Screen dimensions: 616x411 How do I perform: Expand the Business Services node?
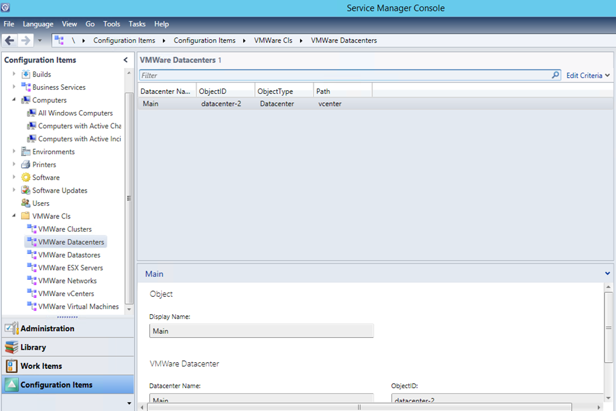tap(14, 87)
